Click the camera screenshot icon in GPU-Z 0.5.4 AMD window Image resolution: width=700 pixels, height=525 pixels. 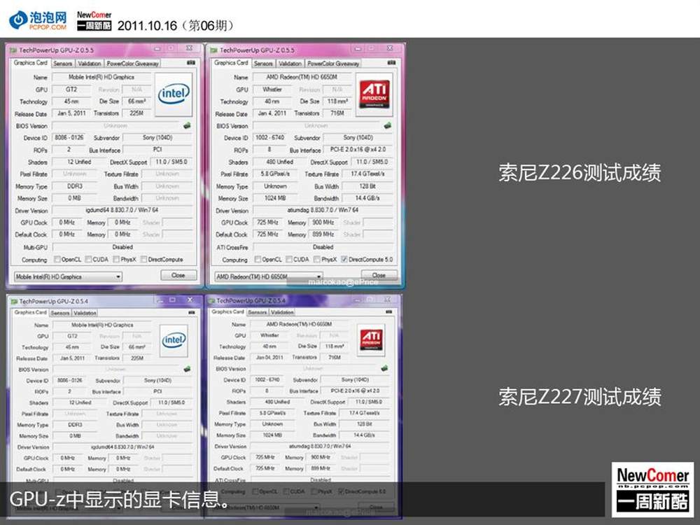click(388, 311)
